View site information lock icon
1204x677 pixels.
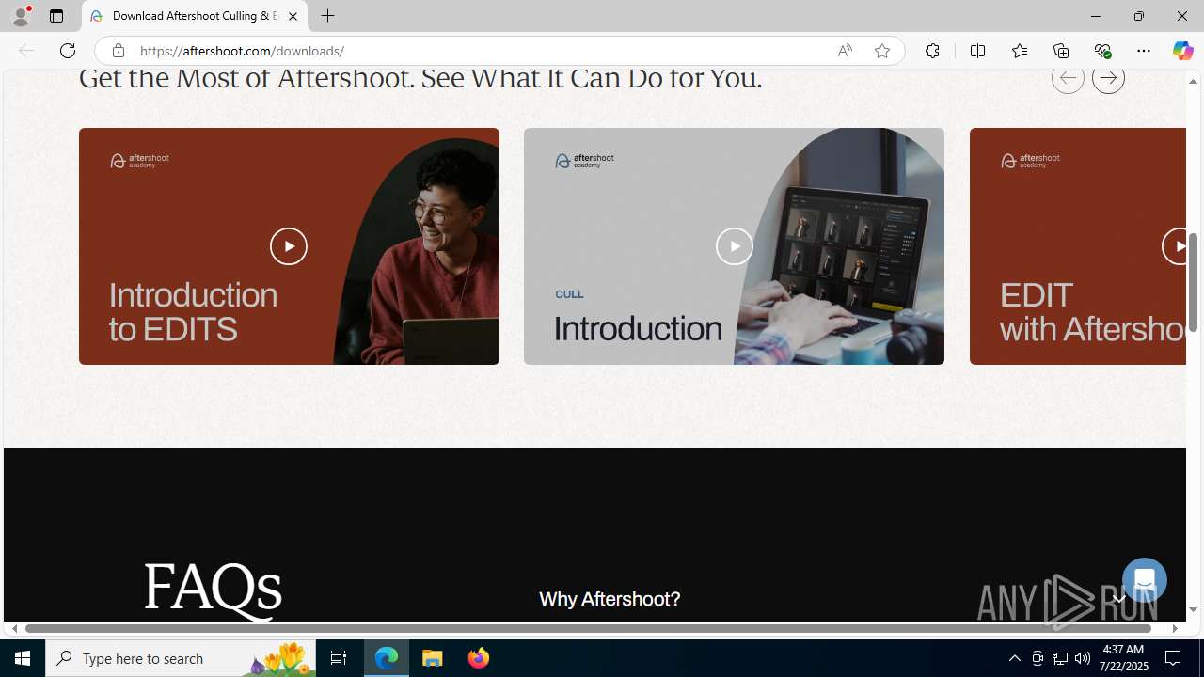point(118,51)
